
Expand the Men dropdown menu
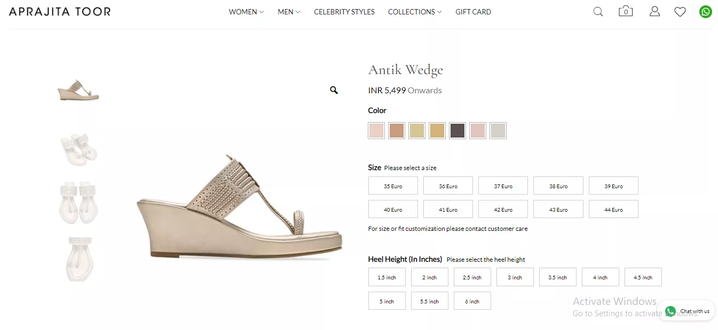(289, 12)
